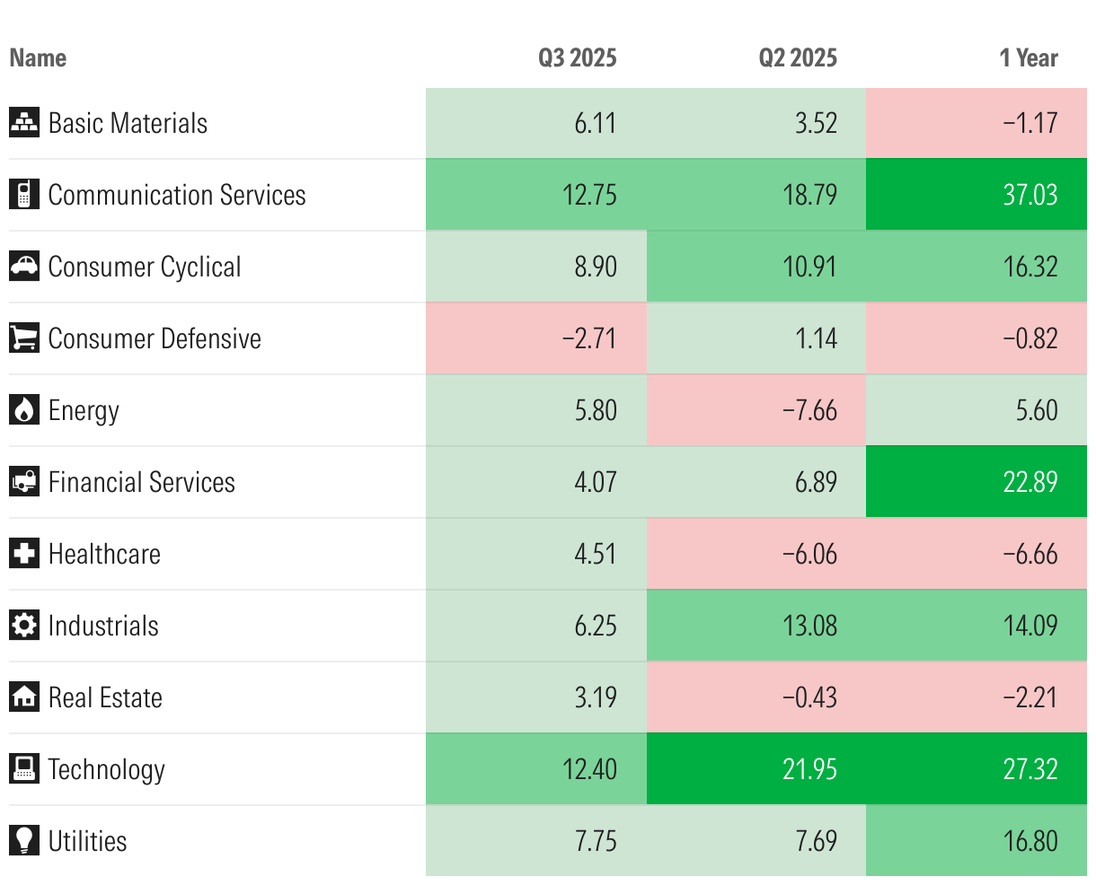Click the Industrials gear icon

point(24,626)
